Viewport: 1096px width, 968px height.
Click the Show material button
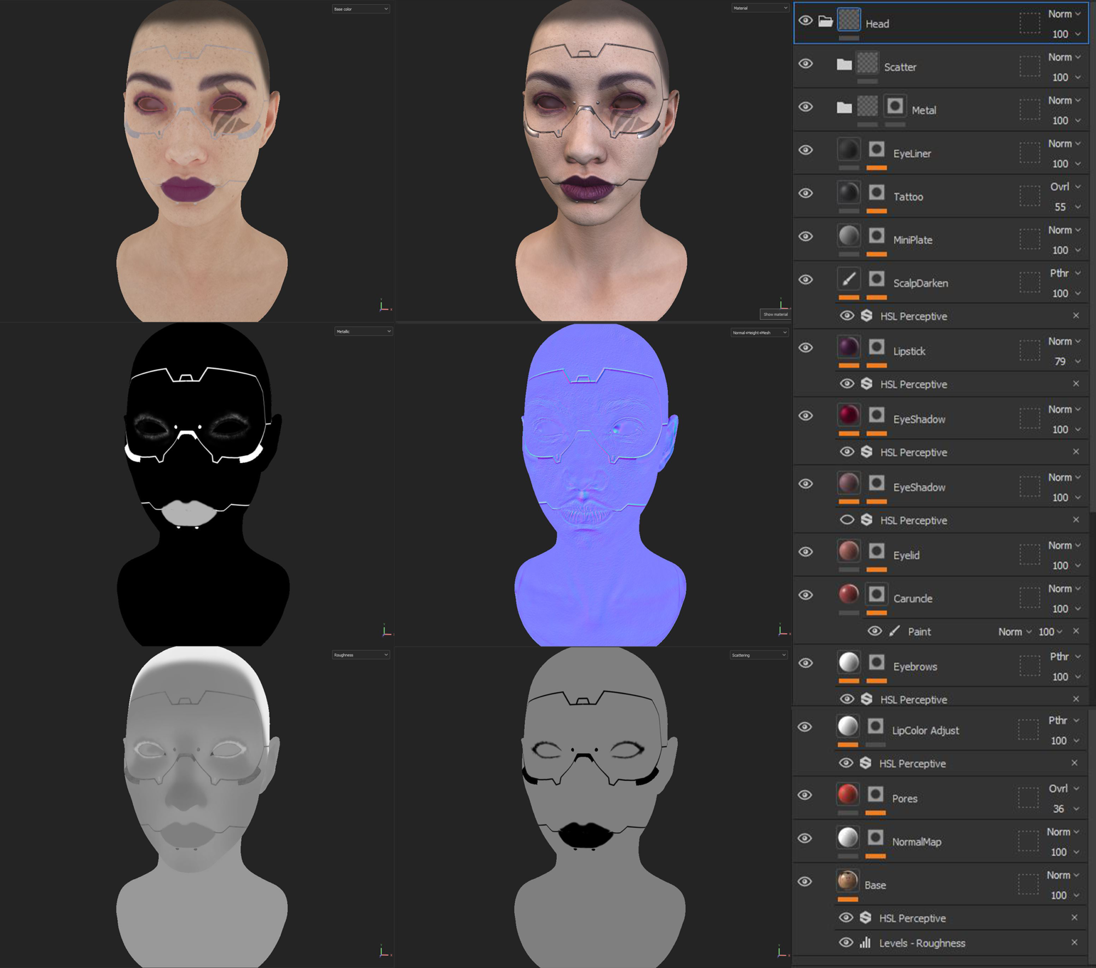pos(775,314)
